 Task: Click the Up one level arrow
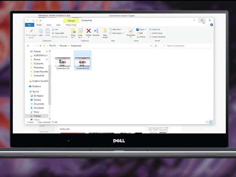tap(40, 46)
